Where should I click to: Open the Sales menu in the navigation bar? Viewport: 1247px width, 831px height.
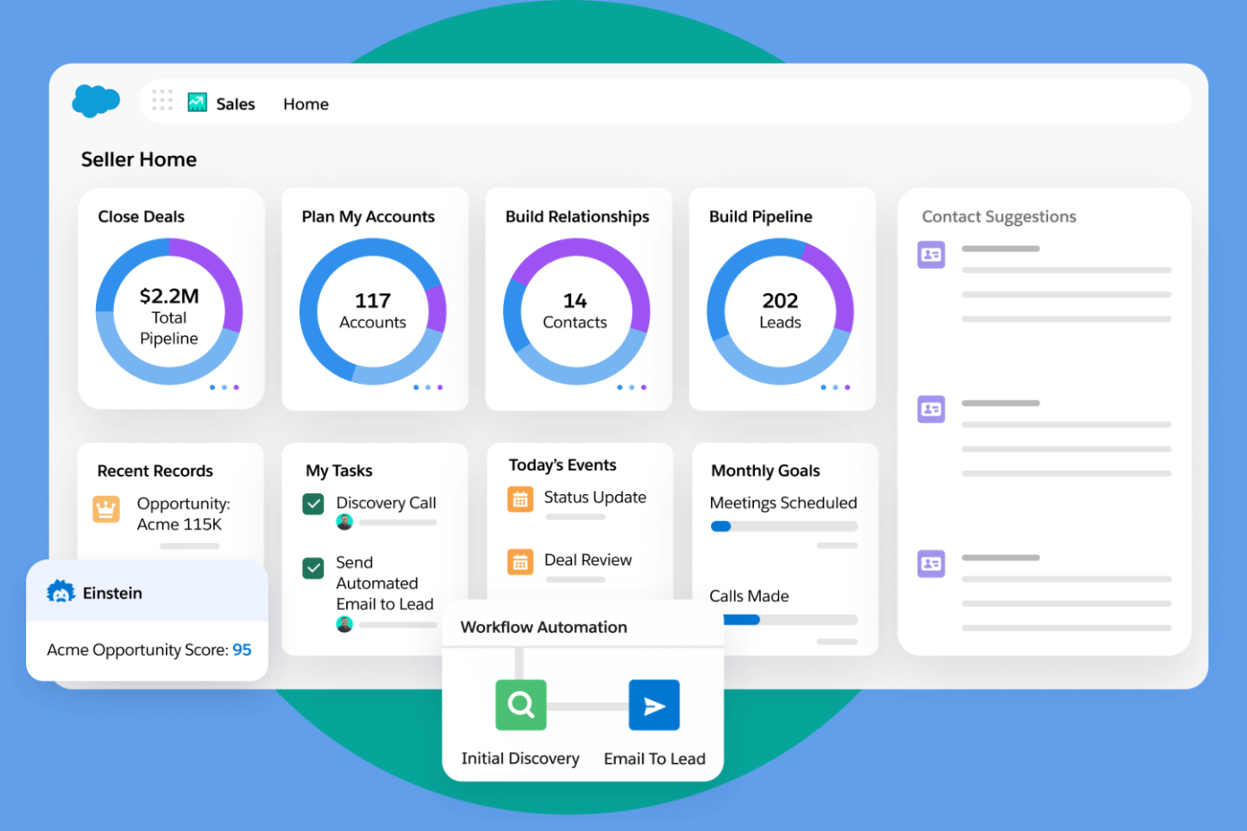(x=236, y=103)
